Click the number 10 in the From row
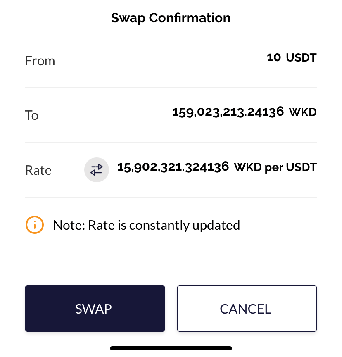 (x=274, y=57)
